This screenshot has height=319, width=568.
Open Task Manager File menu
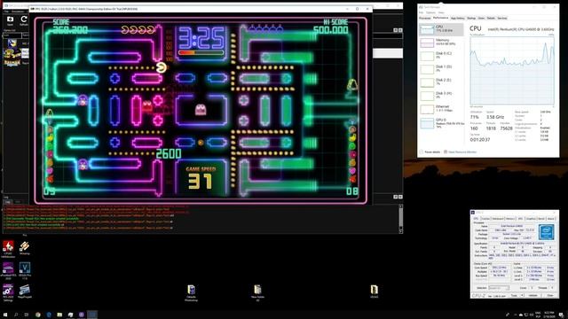(x=422, y=12)
